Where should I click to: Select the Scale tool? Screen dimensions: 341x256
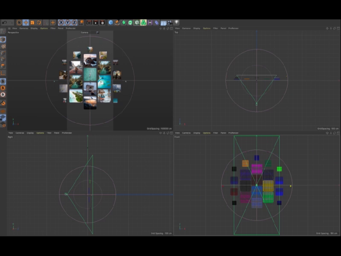[32, 22]
